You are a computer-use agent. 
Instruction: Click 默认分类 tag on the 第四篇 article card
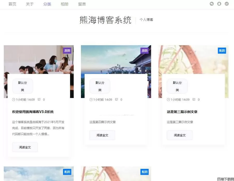pos(100,86)
